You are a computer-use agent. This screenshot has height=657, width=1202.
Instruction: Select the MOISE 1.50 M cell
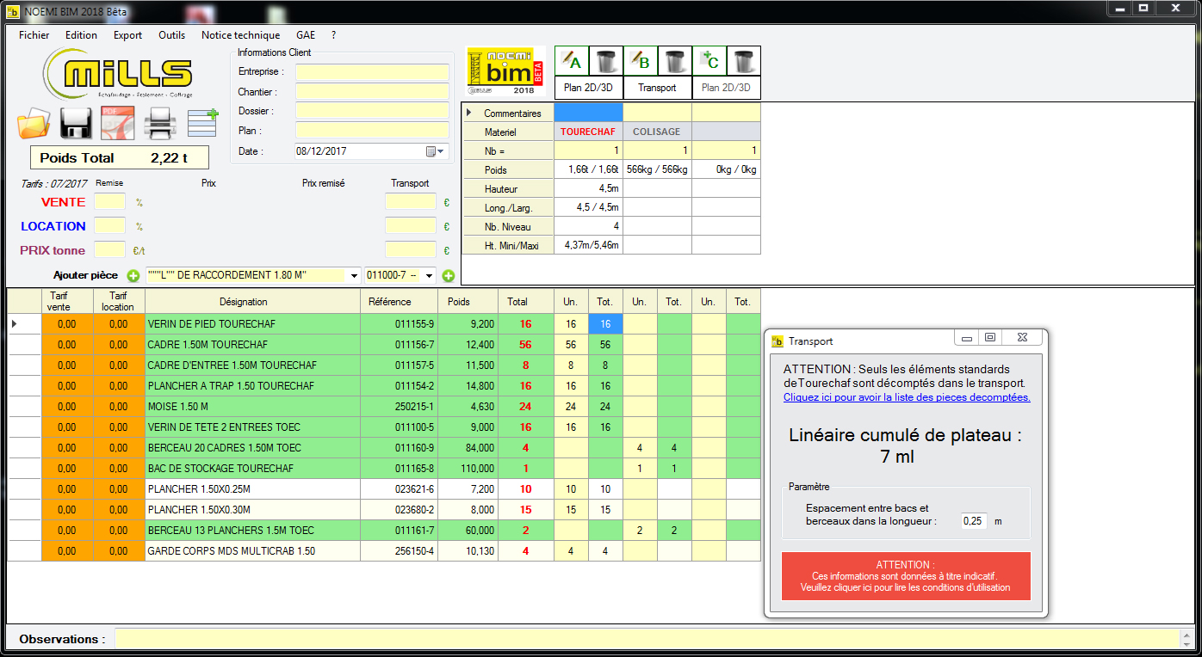click(252, 407)
